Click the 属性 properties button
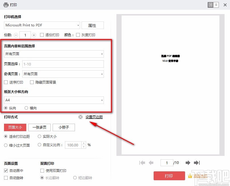The height and width of the screenshot is (186, 230). pyautogui.click(x=92, y=25)
